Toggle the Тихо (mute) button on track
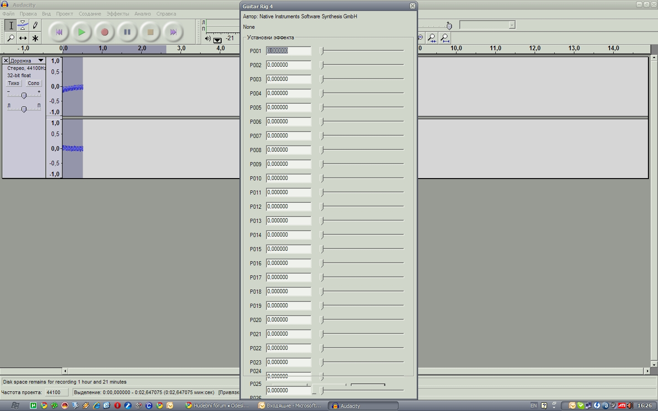658x411 pixels. click(14, 83)
